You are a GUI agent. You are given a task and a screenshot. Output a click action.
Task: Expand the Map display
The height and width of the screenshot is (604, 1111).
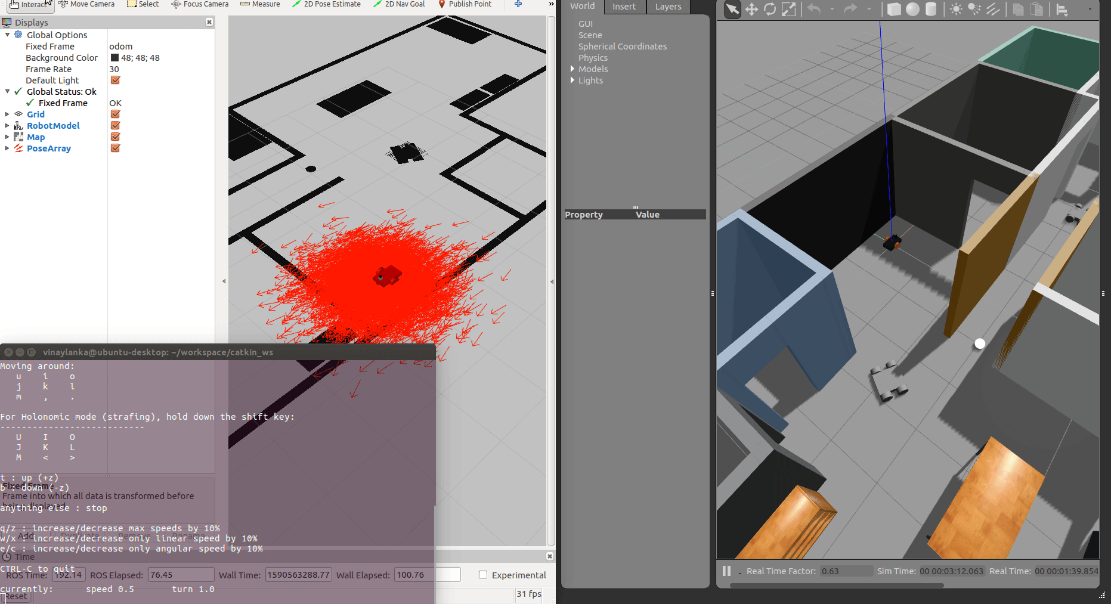tap(7, 137)
